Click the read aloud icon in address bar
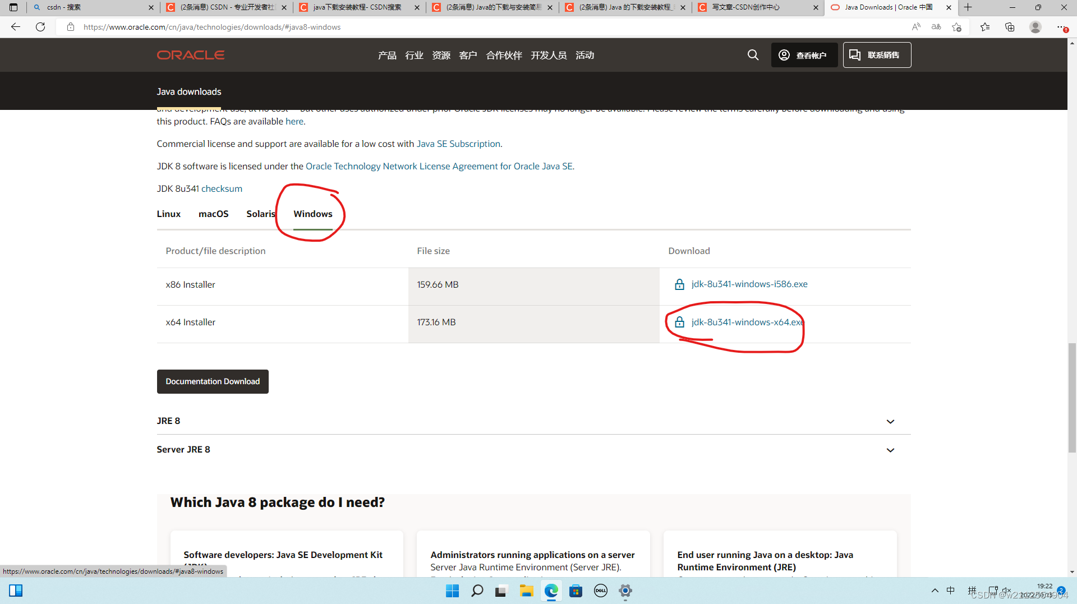 (x=916, y=27)
